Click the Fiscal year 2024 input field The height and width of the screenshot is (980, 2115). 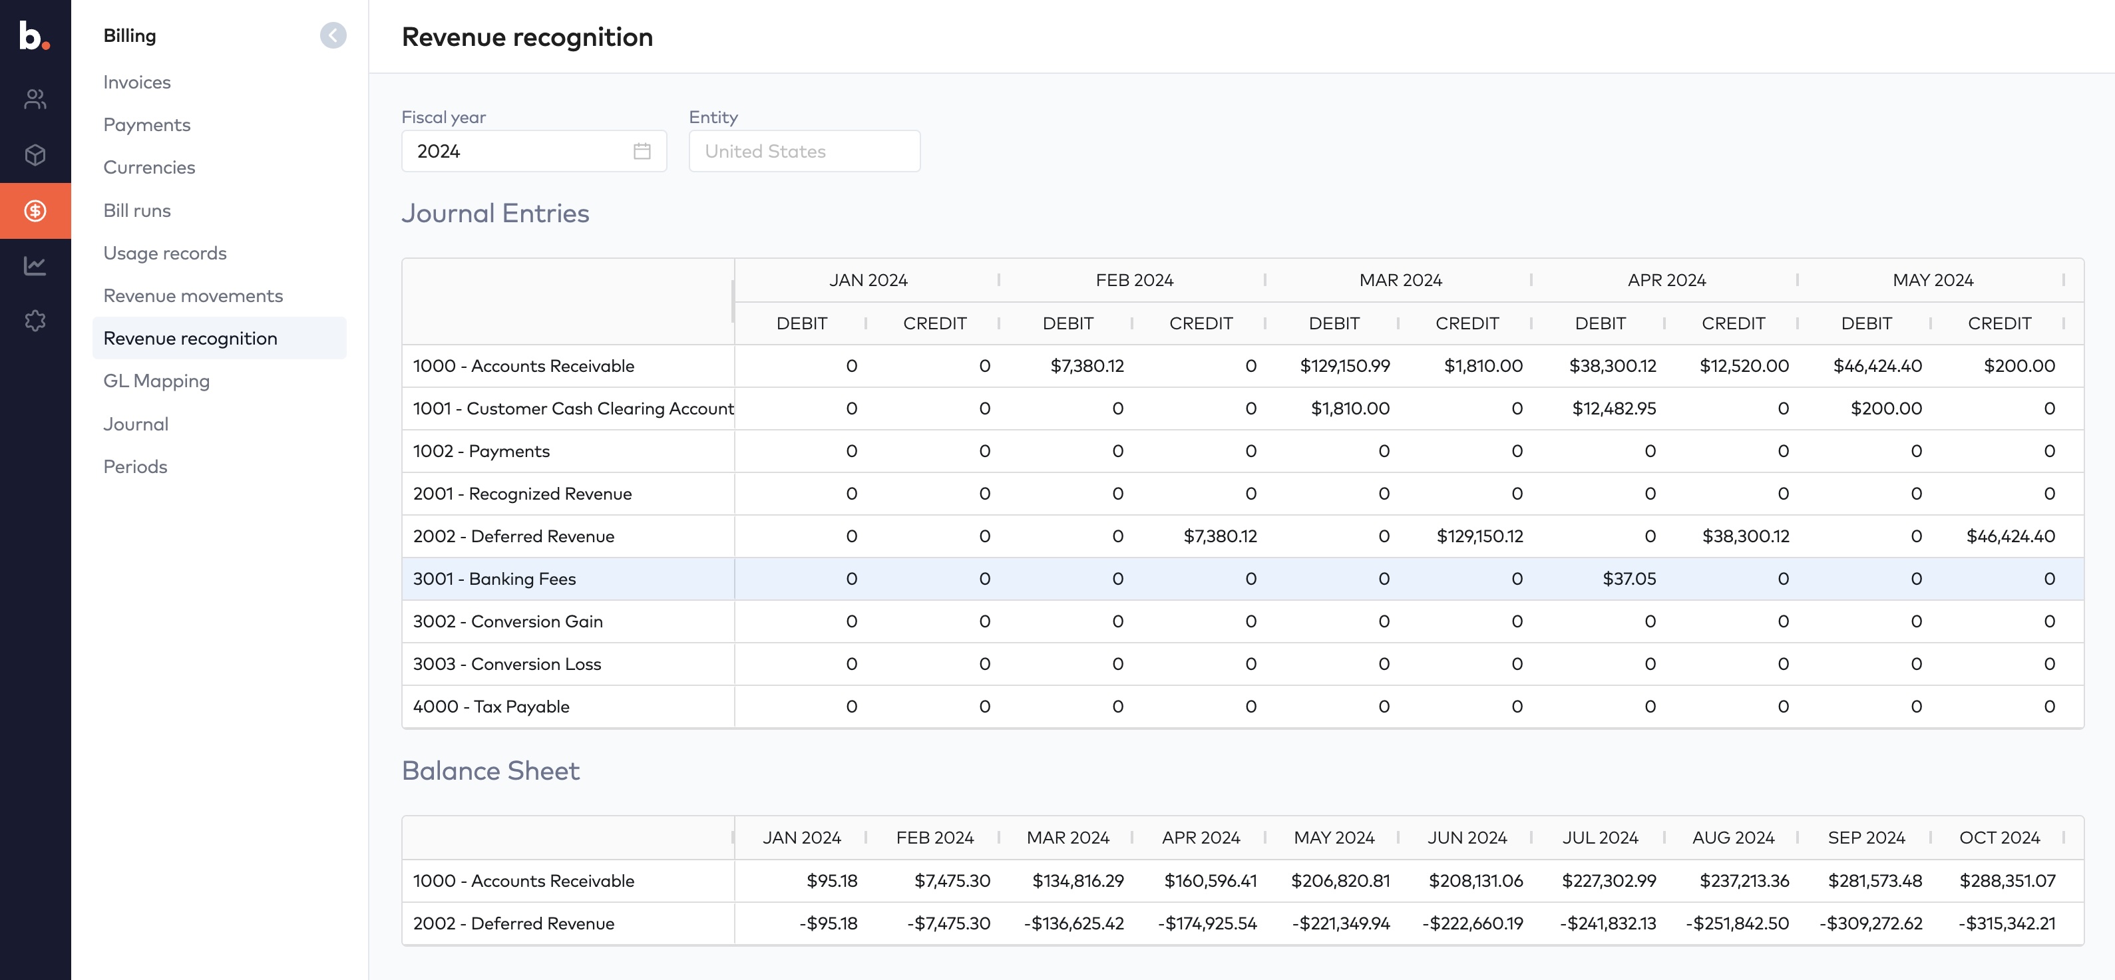coord(534,151)
